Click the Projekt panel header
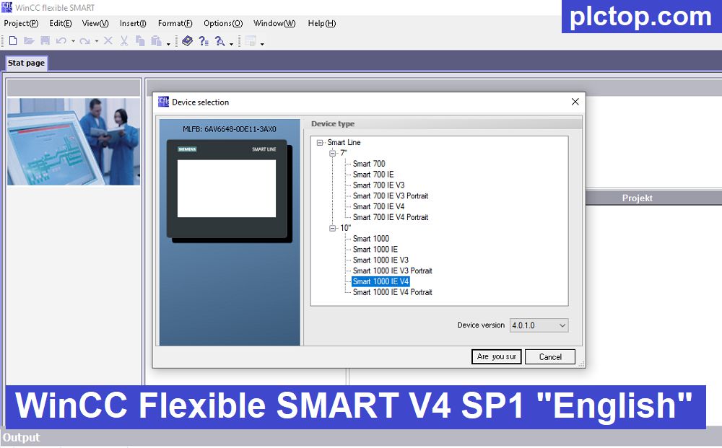The width and height of the screenshot is (722, 448). 638,198
